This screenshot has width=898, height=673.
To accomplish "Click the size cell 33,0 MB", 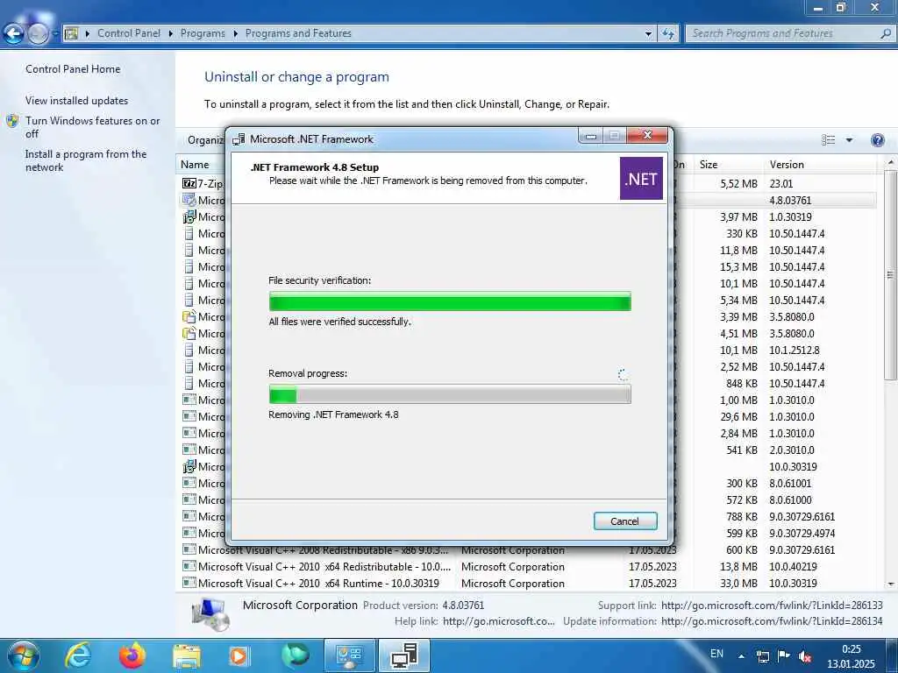I will pos(738,583).
